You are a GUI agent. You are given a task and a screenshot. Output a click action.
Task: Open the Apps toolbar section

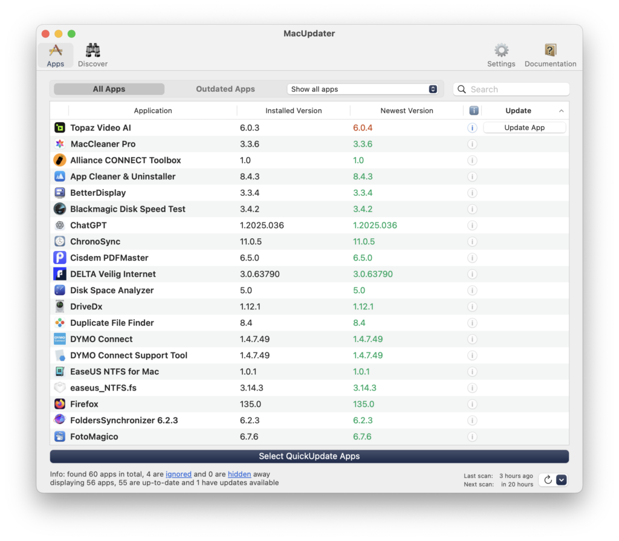point(55,55)
